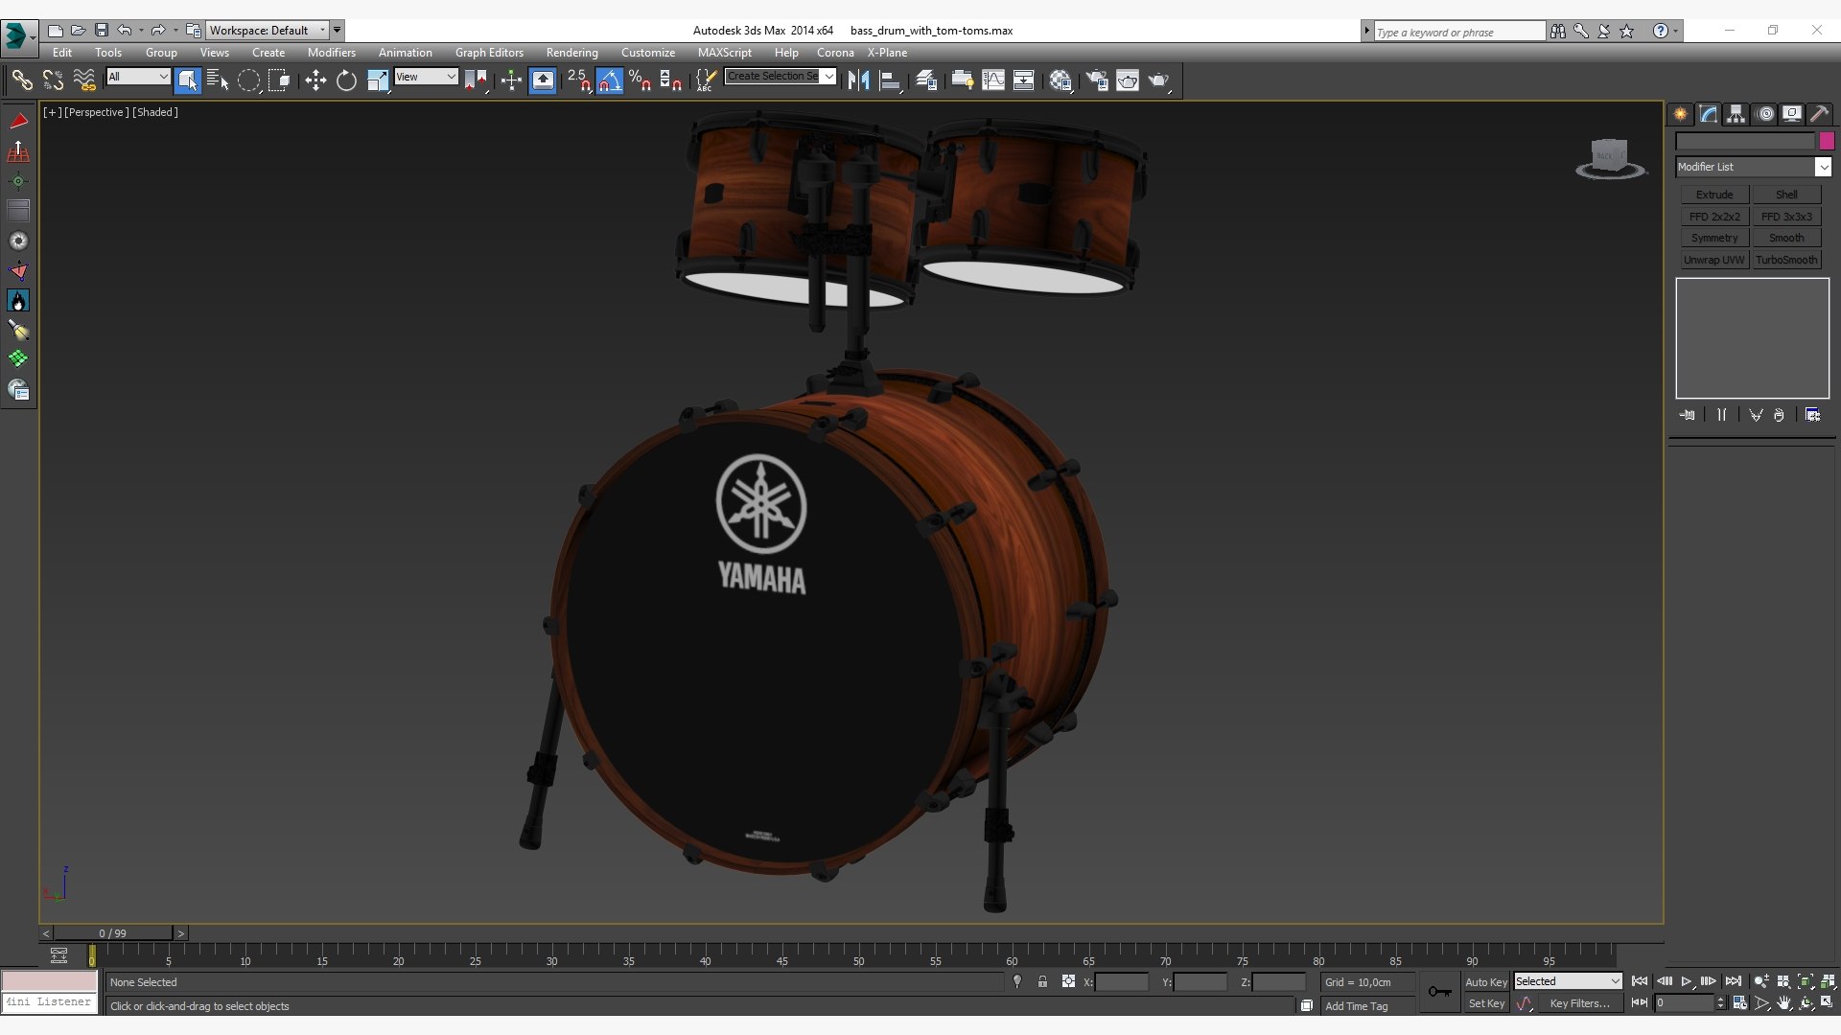Screen dimensions: 1841x1035
Task: Click Bind to Space Warp icon
Action: (x=84, y=80)
